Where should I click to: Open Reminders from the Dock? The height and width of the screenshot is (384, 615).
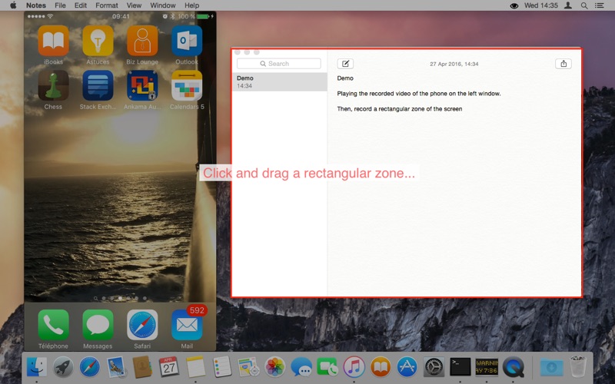[x=222, y=367]
